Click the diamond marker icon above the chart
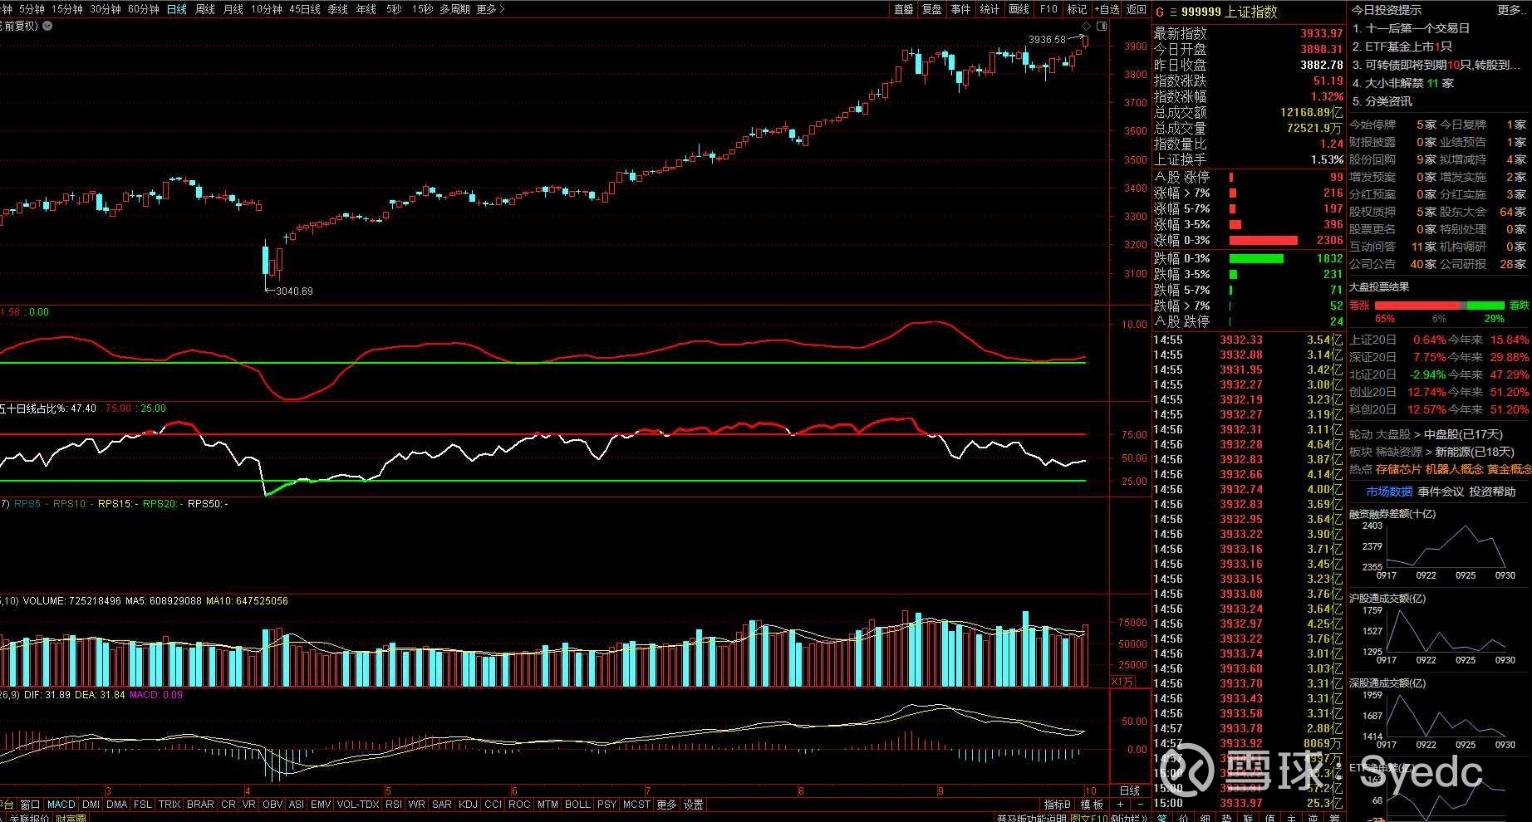The width and height of the screenshot is (1532, 822). [1087, 27]
